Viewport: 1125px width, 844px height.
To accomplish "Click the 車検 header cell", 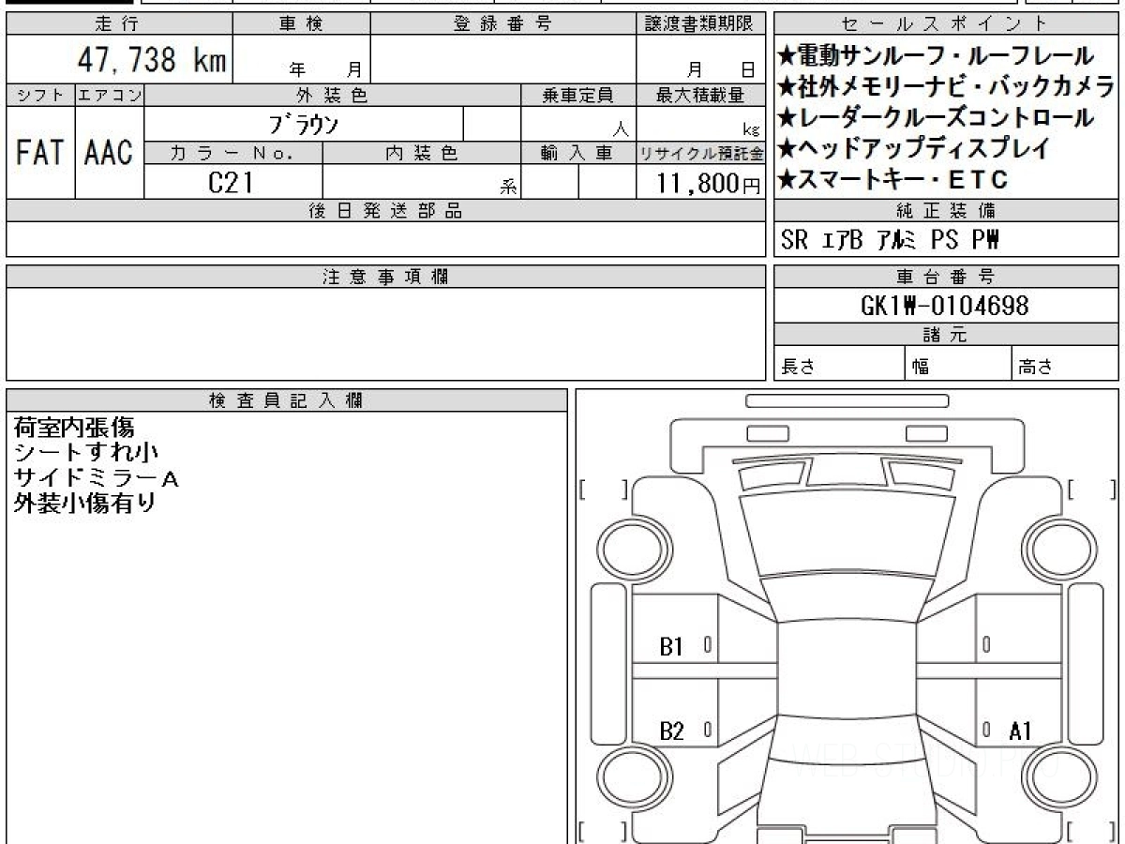I will 301,24.
